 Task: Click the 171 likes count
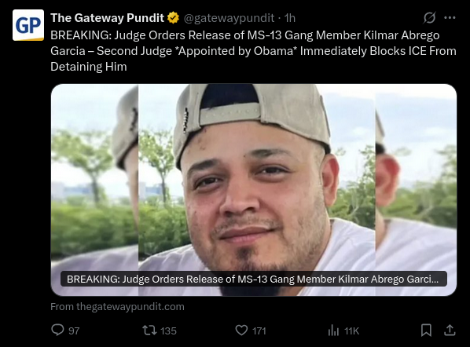(x=259, y=331)
